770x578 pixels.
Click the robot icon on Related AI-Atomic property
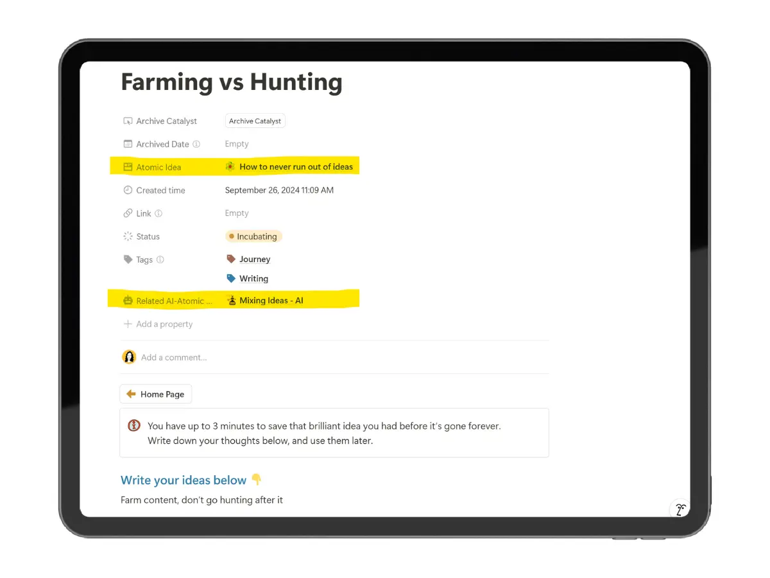pyautogui.click(x=128, y=300)
